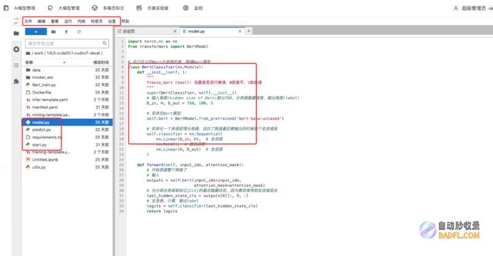This screenshot has height=256, width=493.
Task: Click the 多模态标注 cube icon
Action: click(x=95, y=8)
